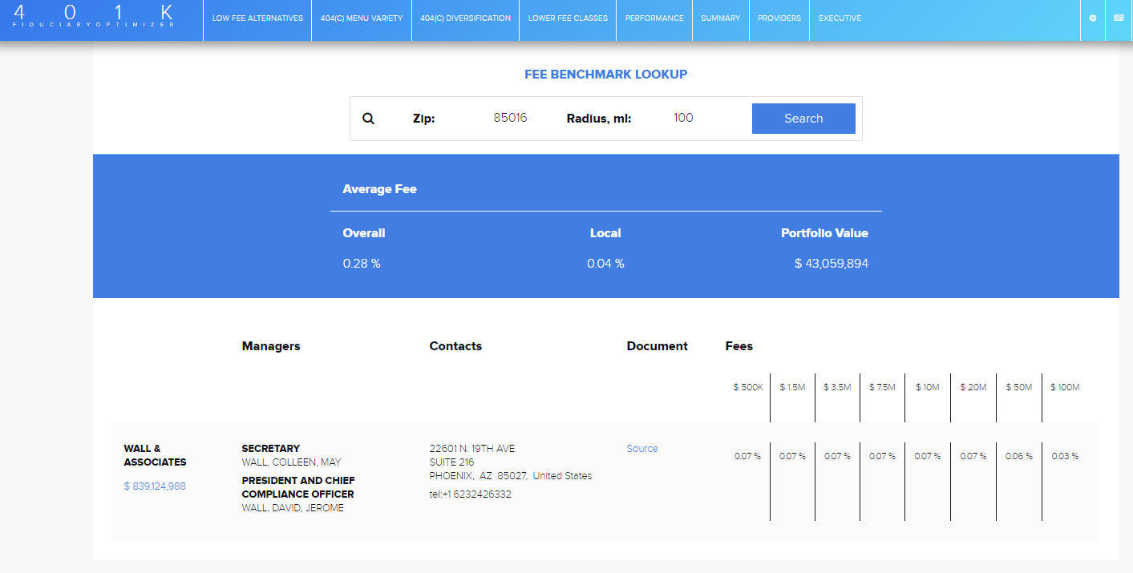
Task: Click the magnifying glass search icon
Action: [x=368, y=119]
